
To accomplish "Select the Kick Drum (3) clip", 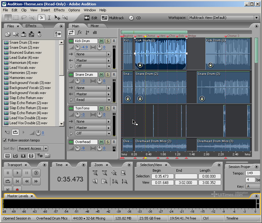I will coord(228,54).
